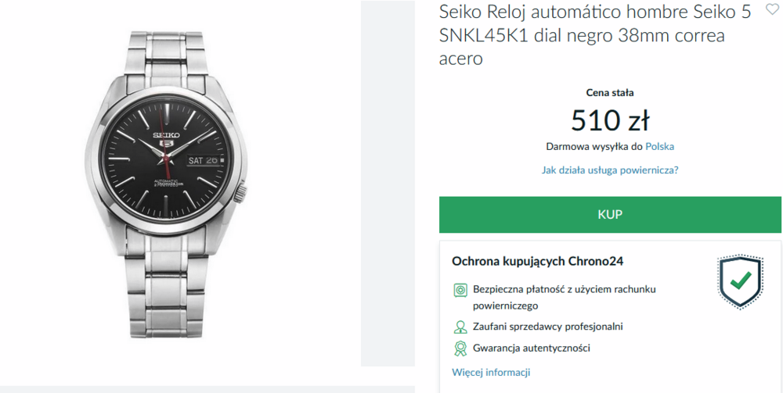Follow the 'Więcej informacji' link
783x393 pixels.
click(491, 372)
